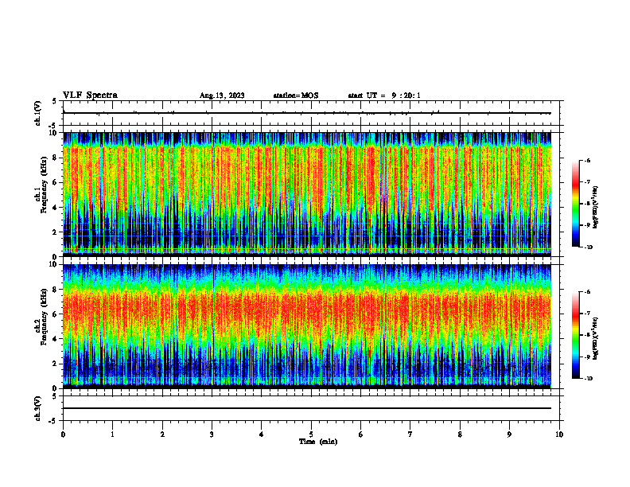Click the "2" kHz tick of ch.1 spectrogram
The width and height of the screenshot is (630, 487).
(x=56, y=232)
